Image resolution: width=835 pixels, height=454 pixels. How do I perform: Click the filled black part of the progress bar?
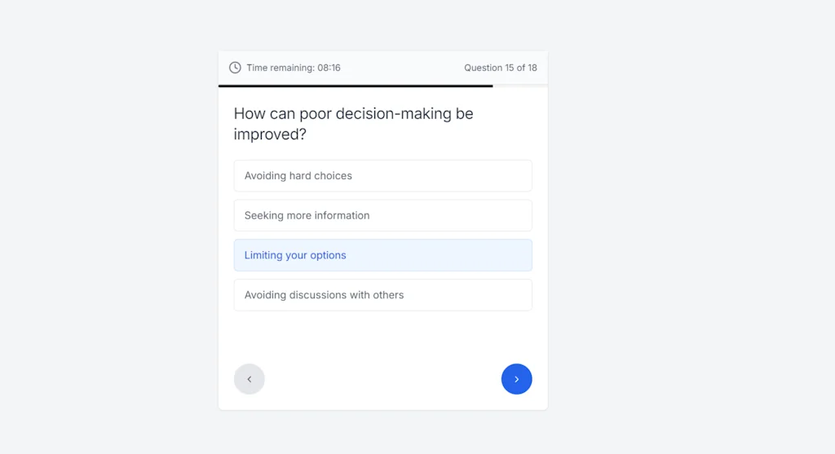pyautogui.click(x=355, y=86)
